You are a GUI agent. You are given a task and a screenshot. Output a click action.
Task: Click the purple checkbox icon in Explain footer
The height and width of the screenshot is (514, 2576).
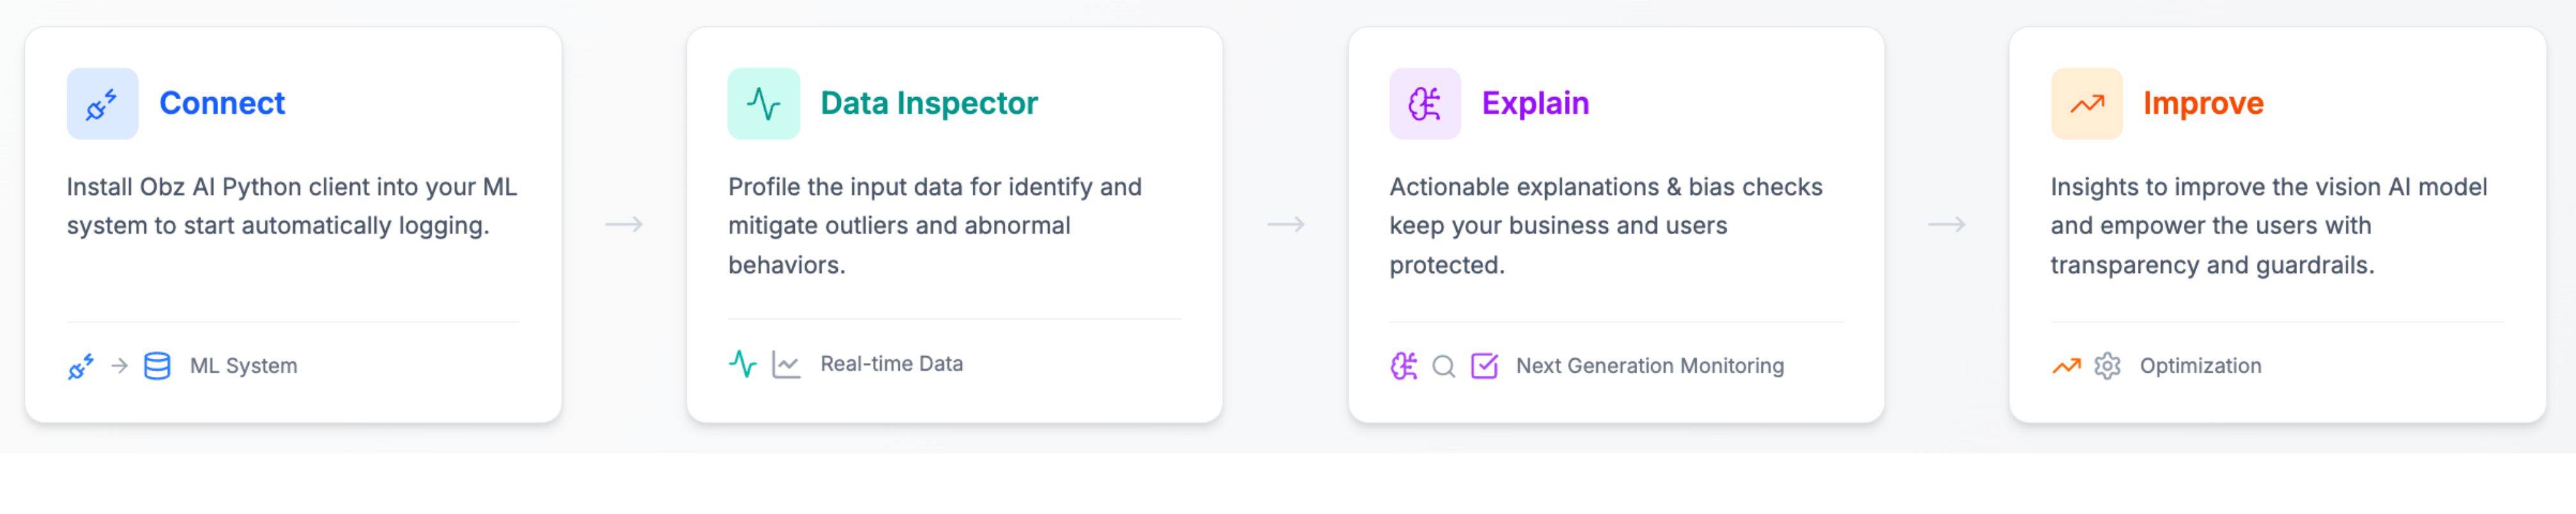pyautogui.click(x=1484, y=366)
